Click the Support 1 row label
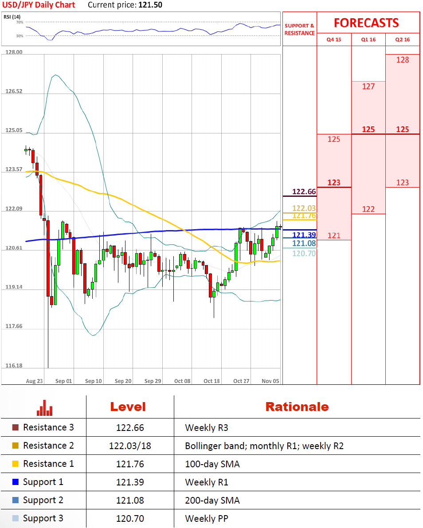Image resolution: width=423 pixels, height=528 pixels. [x=43, y=482]
